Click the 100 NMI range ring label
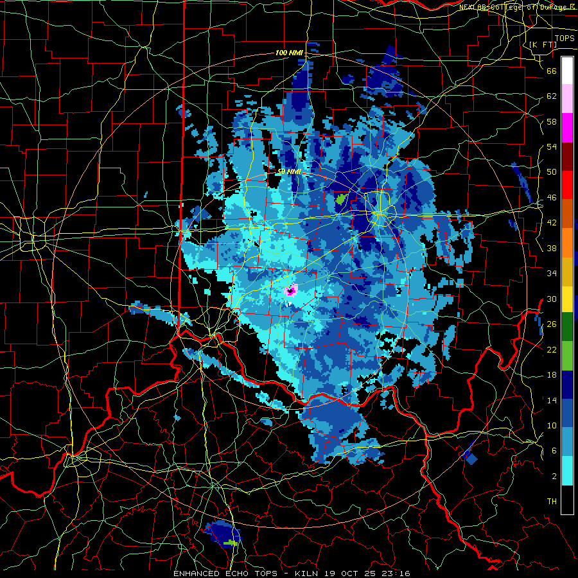This screenshot has height=578, width=578. pos(289,53)
